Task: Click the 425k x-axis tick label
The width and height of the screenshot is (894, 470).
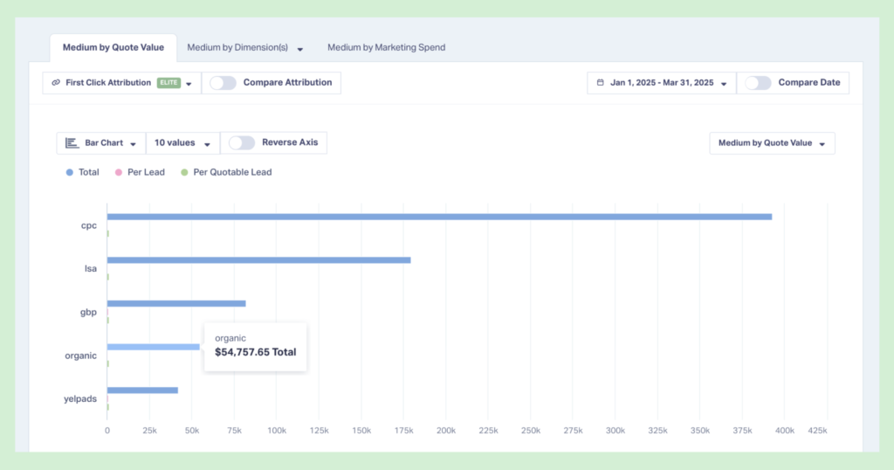Action: click(x=817, y=431)
